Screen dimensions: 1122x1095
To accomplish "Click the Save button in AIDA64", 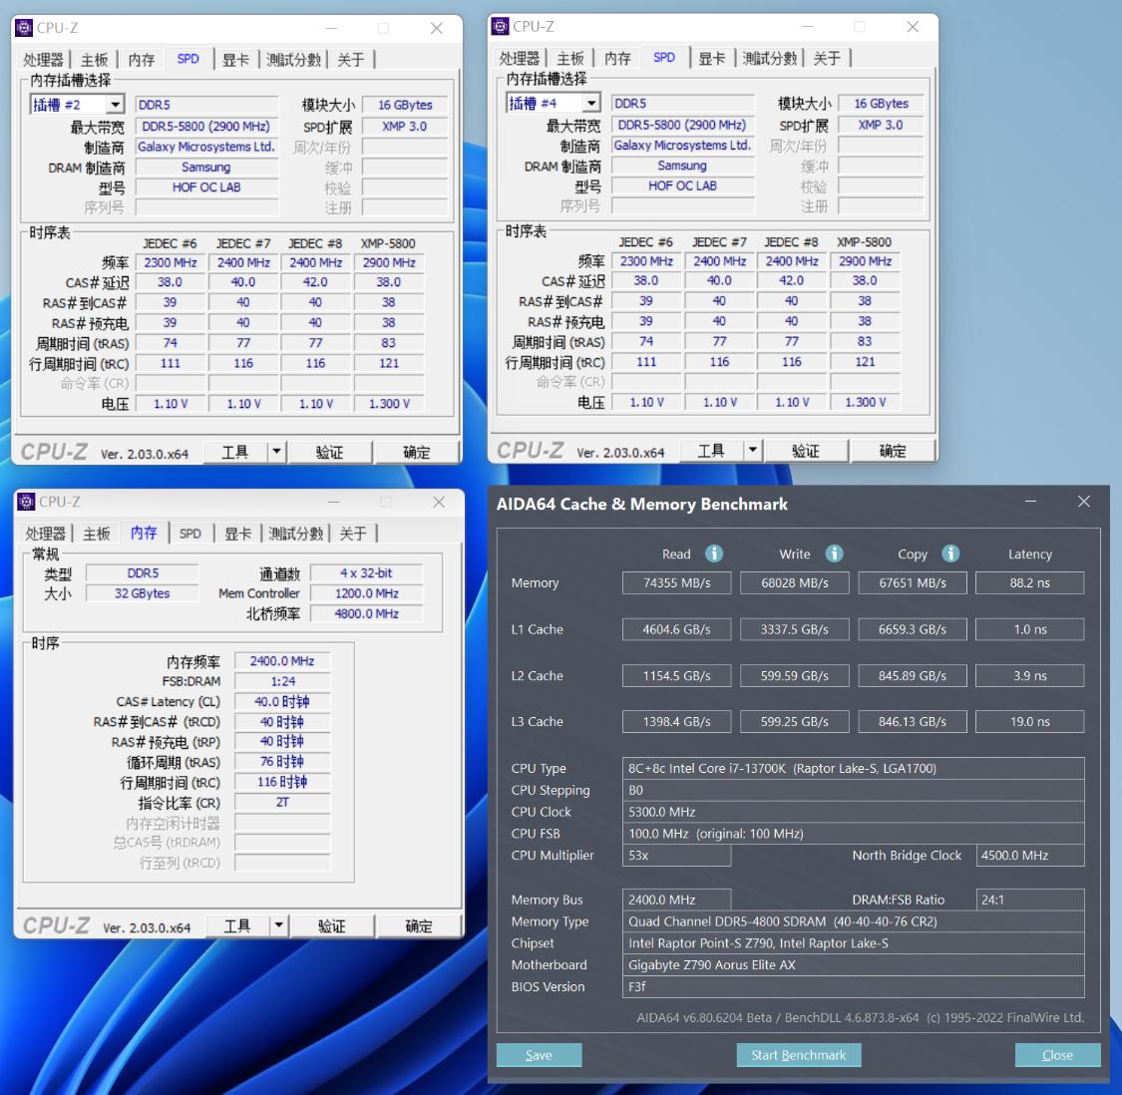I will (x=539, y=1054).
